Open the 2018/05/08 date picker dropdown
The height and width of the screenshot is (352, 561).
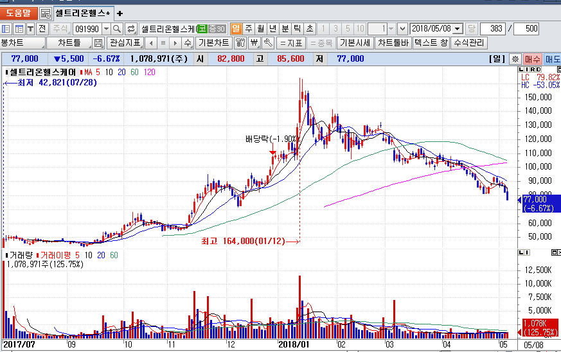coord(458,29)
